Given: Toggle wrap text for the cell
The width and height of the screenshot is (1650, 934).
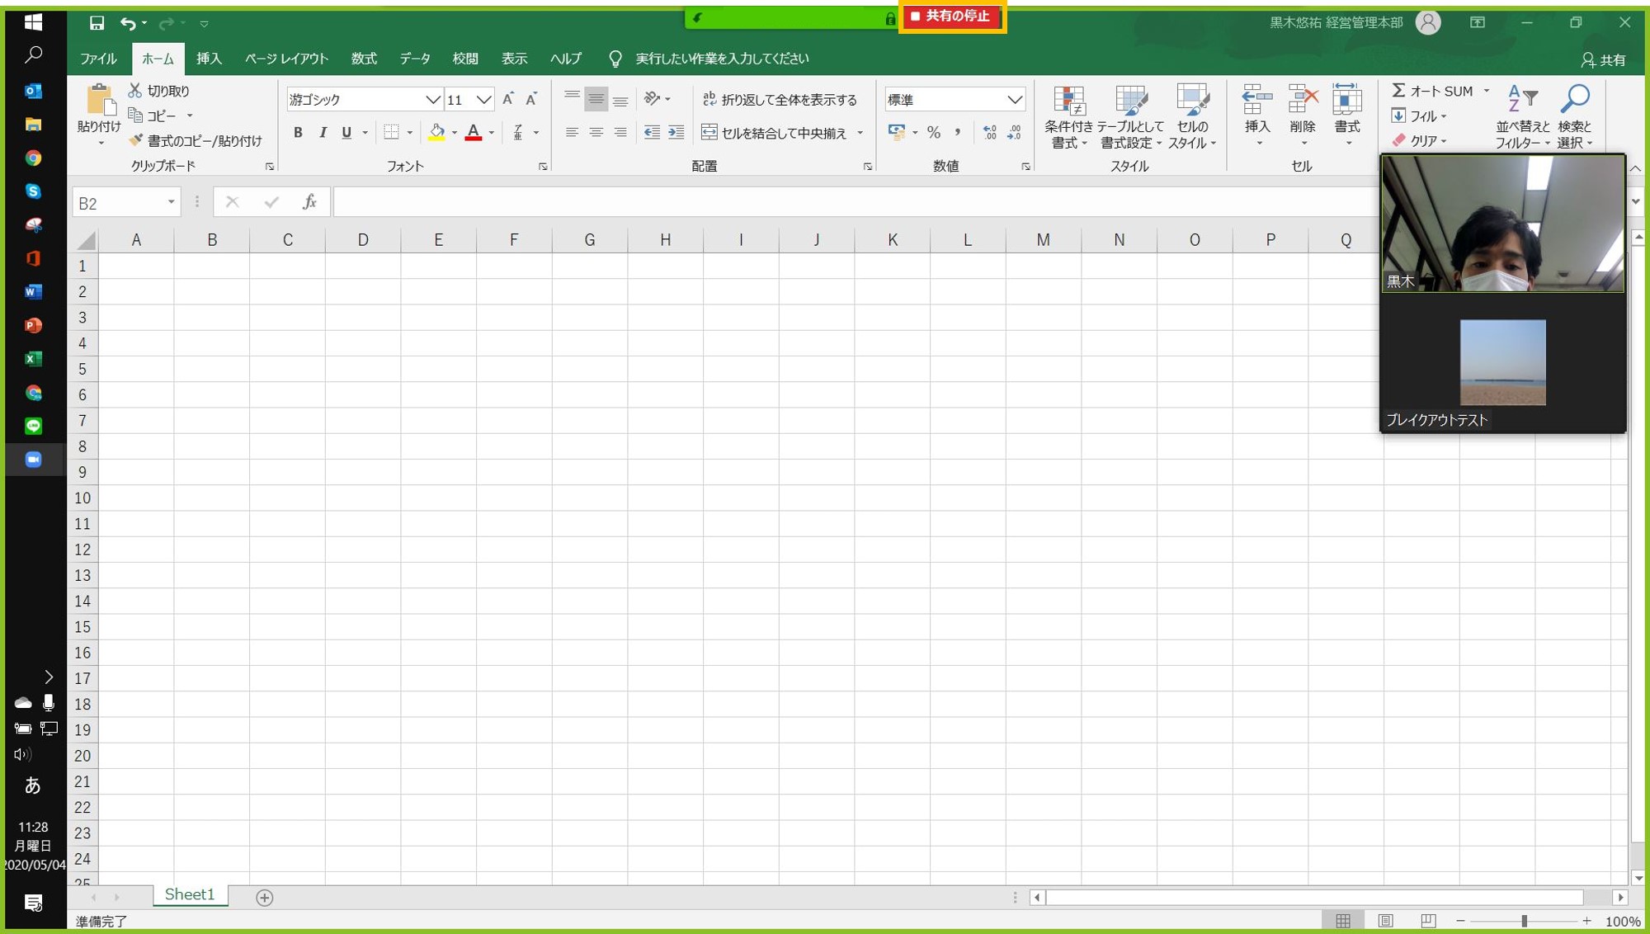Looking at the screenshot, I should pyautogui.click(x=780, y=99).
